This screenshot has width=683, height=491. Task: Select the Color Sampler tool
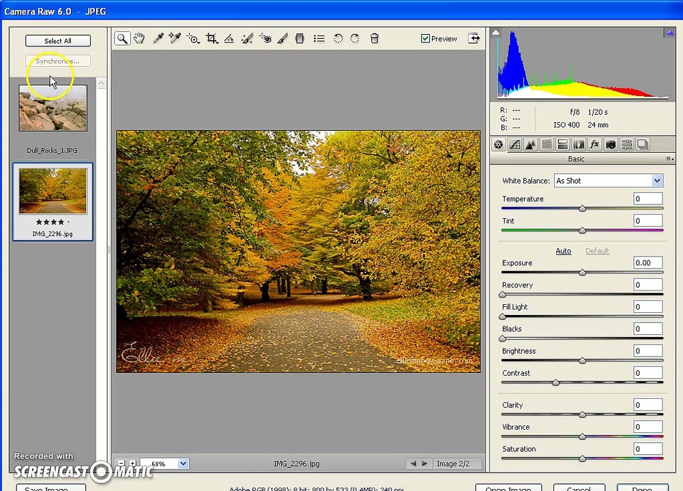tap(175, 38)
